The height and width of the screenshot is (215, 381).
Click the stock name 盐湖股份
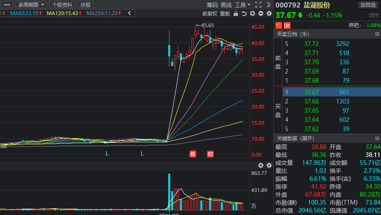tap(317, 5)
